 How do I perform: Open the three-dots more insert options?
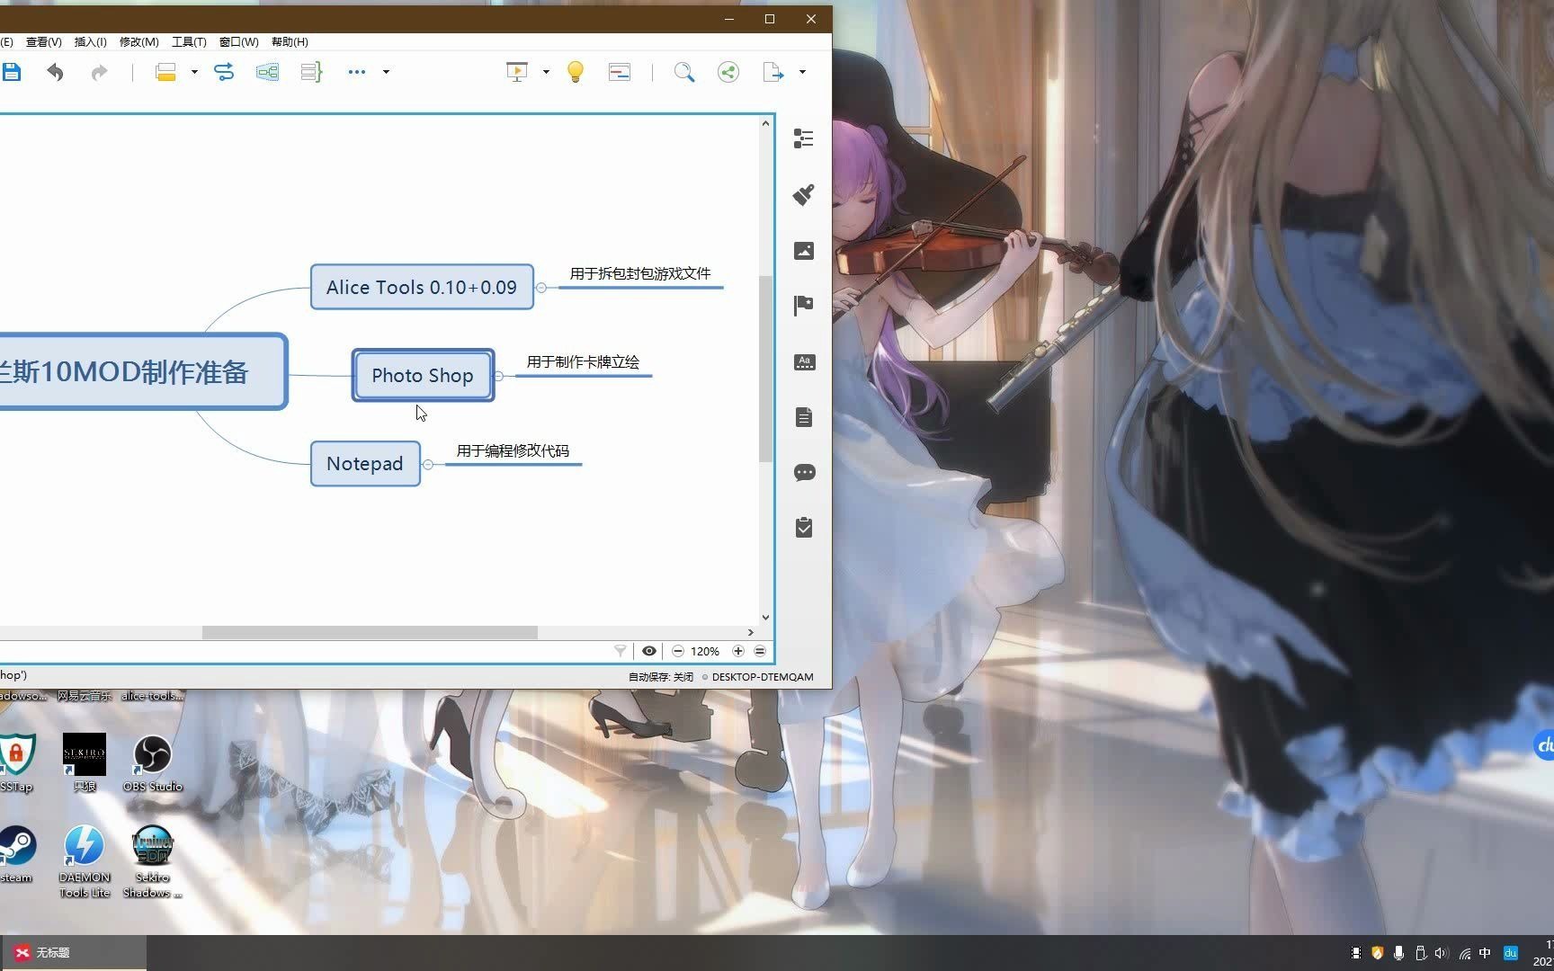357,72
